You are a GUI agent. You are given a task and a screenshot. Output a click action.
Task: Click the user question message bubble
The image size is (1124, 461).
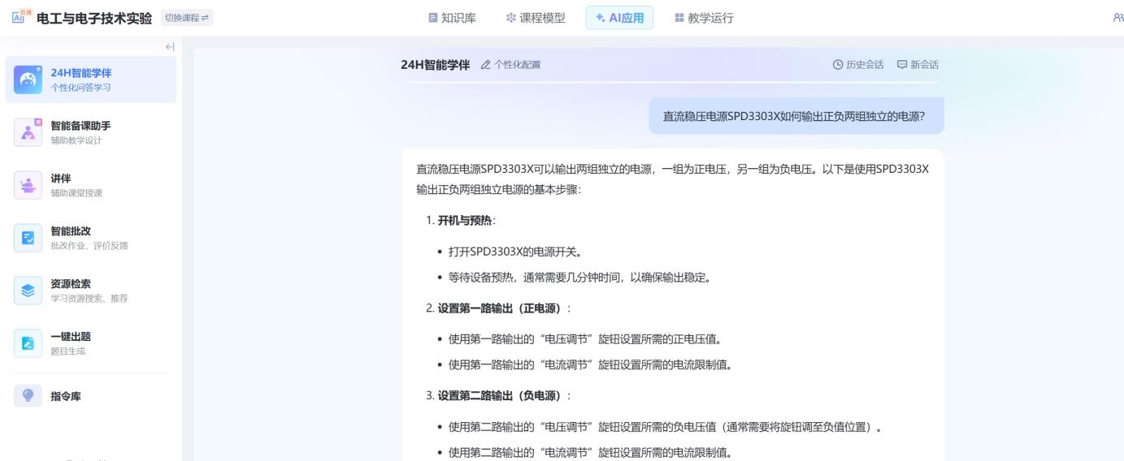coord(796,116)
